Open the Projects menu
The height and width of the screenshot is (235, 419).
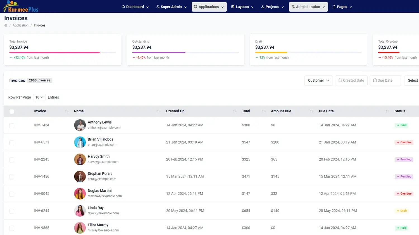click(x=272, y=7)
